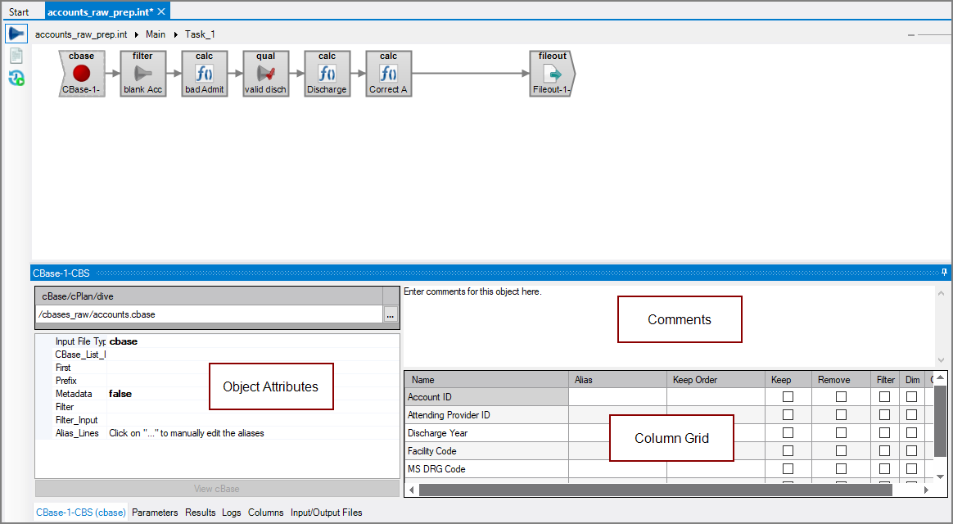
Task: Expand the breadcrumb arrow after accounts_raw_prep.int
Action: [135, 34]
